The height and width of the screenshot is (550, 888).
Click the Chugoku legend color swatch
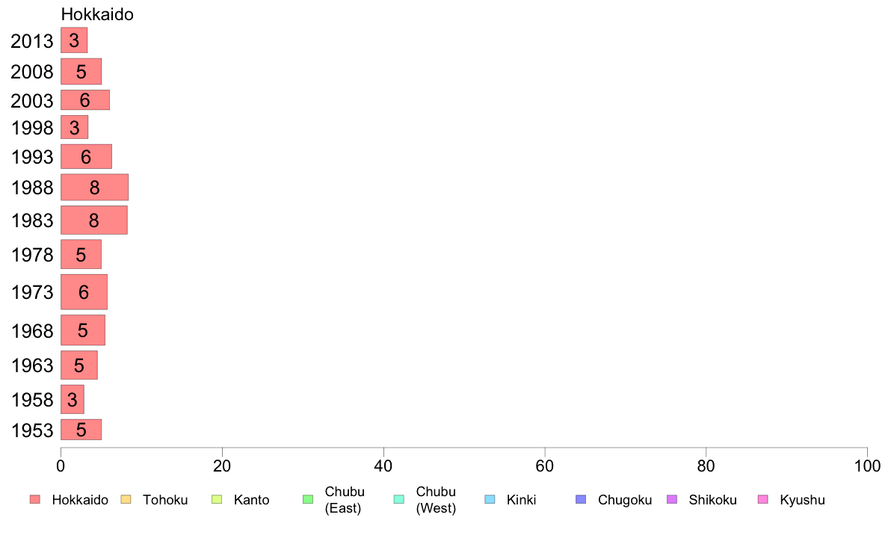pos(582,499)
